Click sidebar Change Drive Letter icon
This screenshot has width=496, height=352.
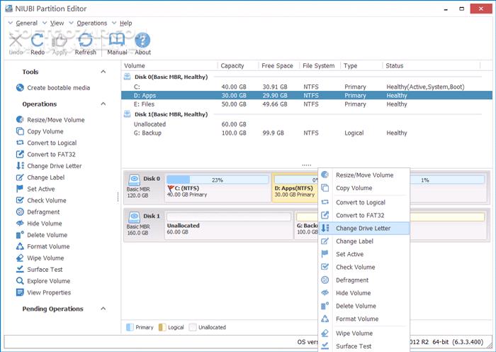[x=20, y=165]
